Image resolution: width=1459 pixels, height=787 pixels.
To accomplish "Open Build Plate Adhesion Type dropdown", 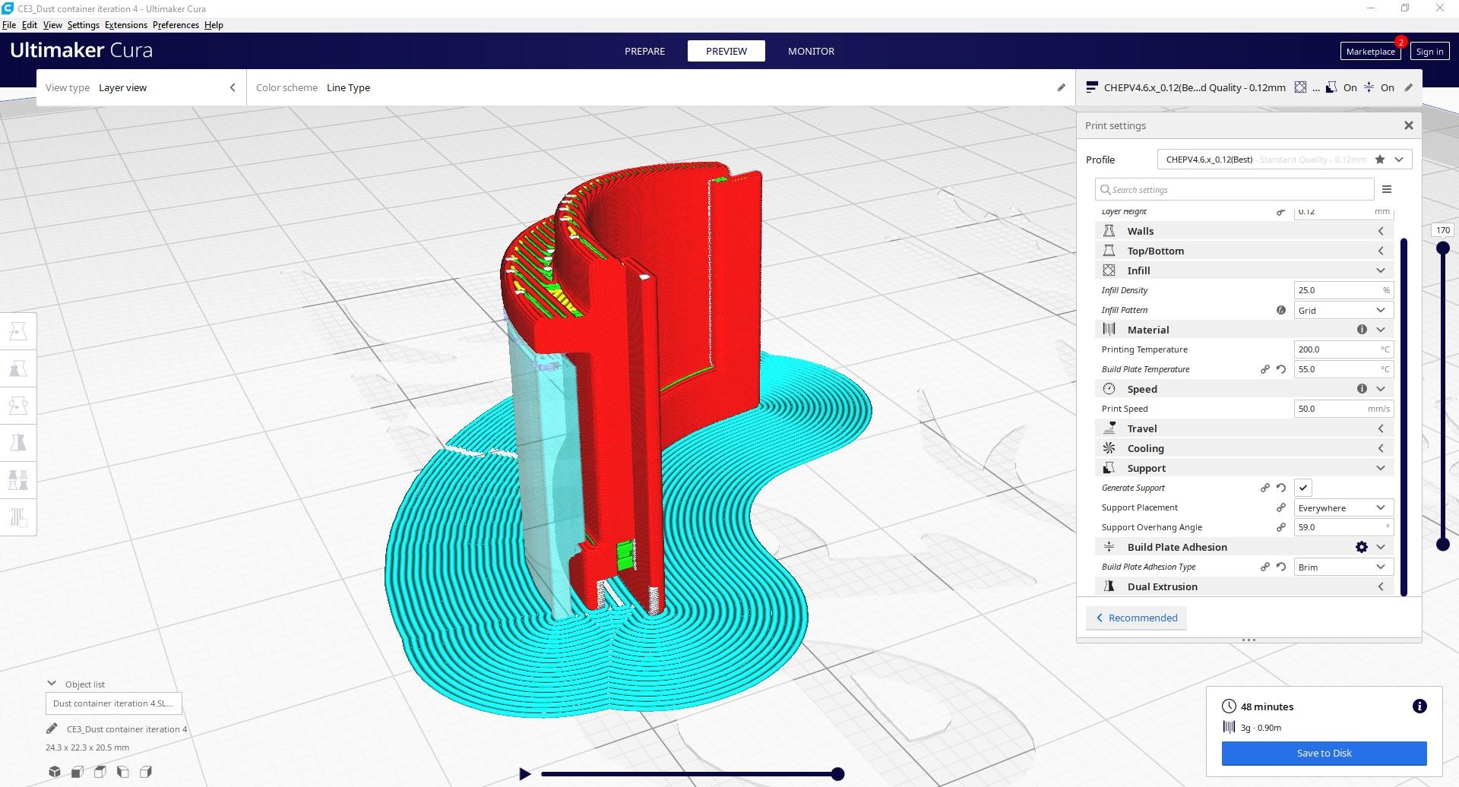I will [x=1343, y=567].
